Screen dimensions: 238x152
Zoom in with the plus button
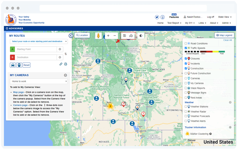tap(108, 36)
